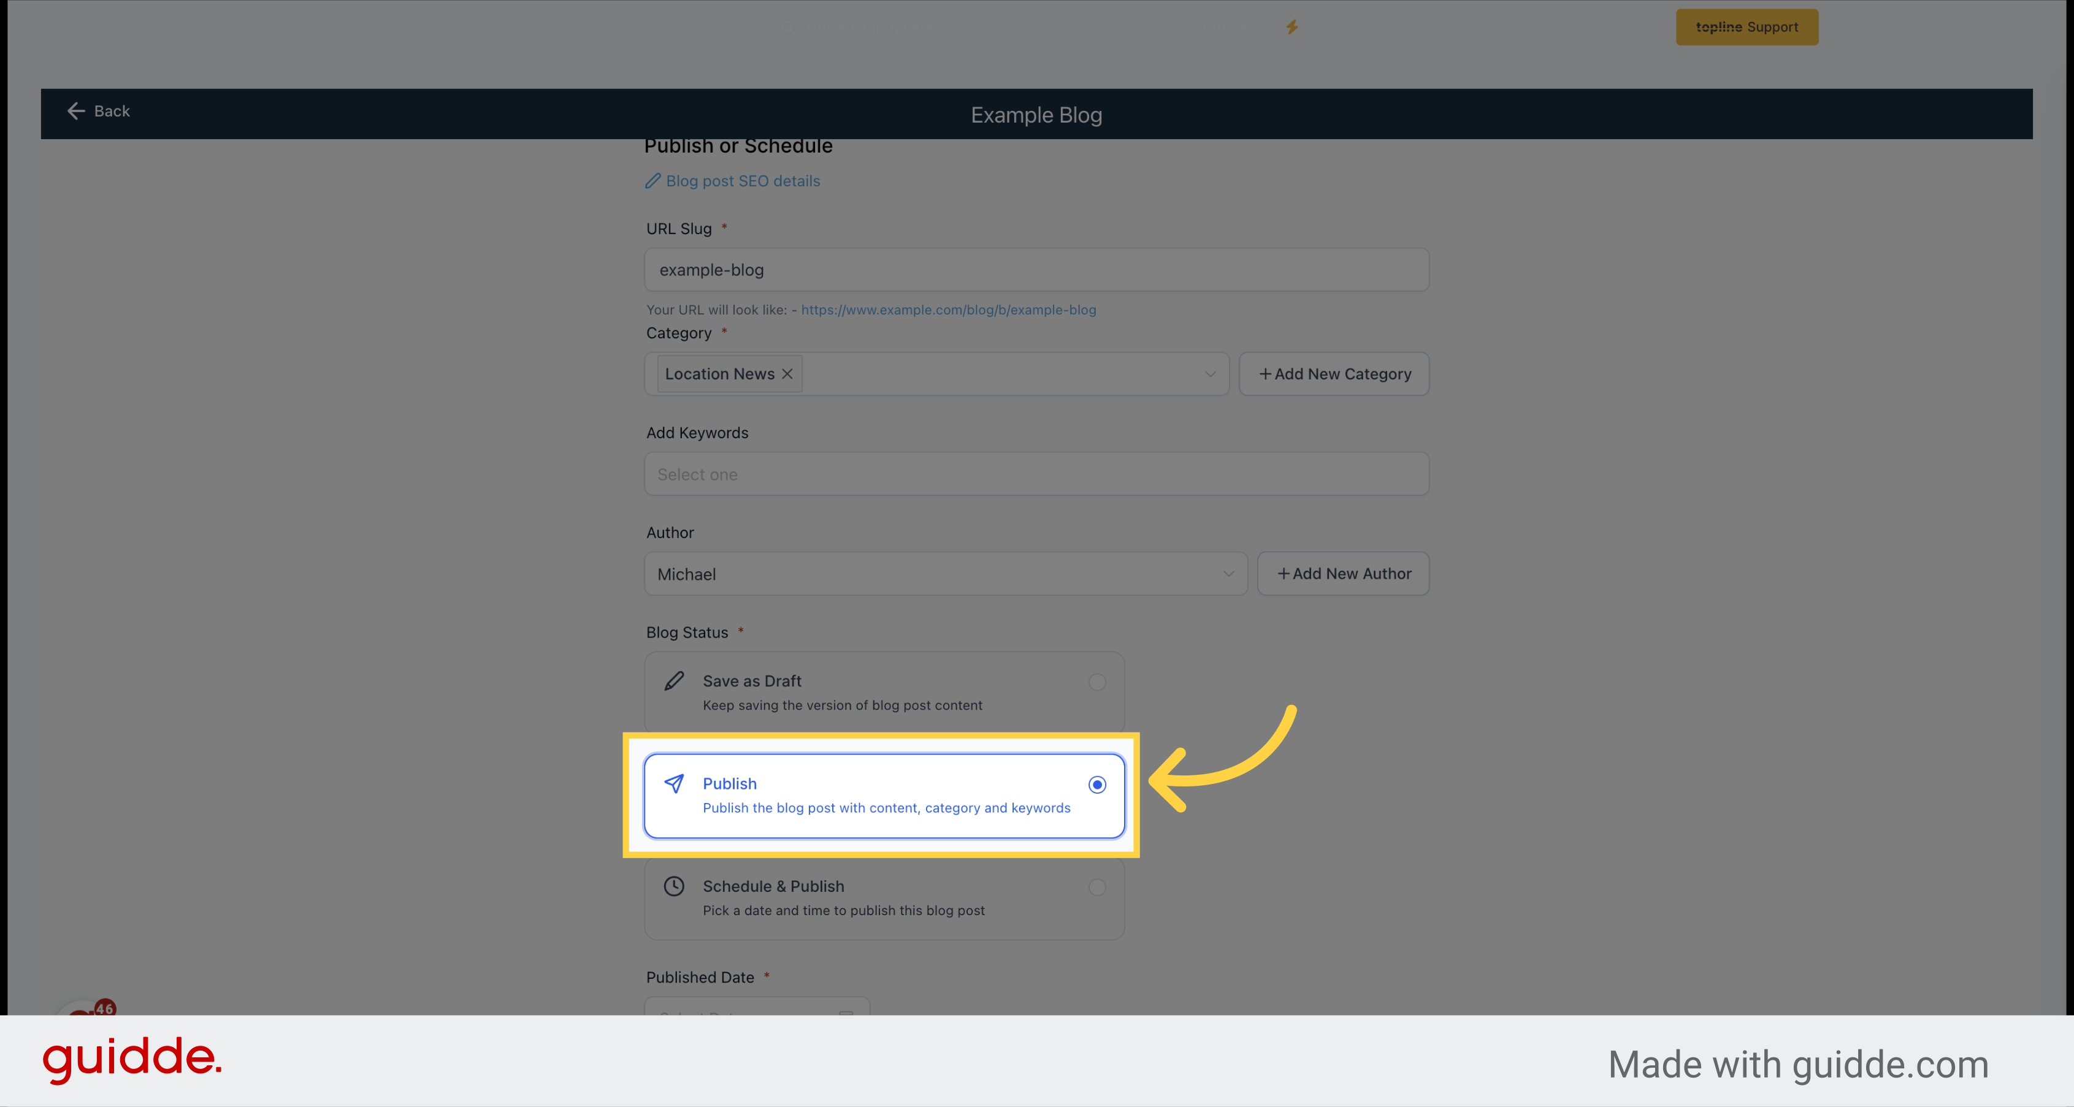
Task: Click the draft/pencil icon next to Save as Draft
Action: tap(675, 682)
